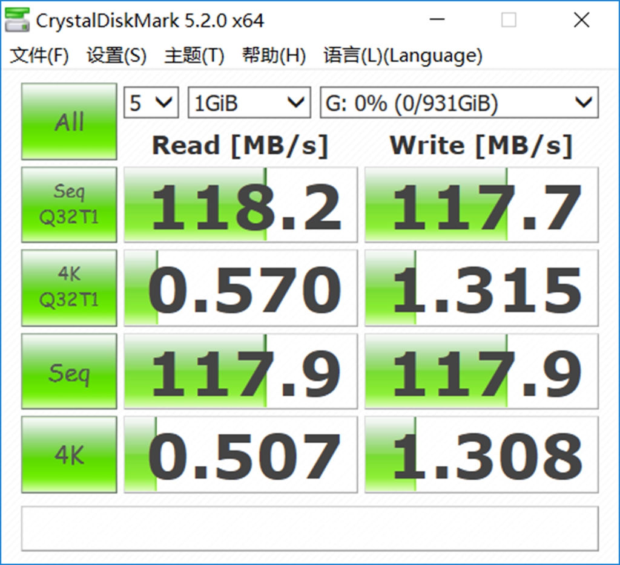Close the CrystalDiskMark window
The image size is (620, 565).
pos(582,20)
